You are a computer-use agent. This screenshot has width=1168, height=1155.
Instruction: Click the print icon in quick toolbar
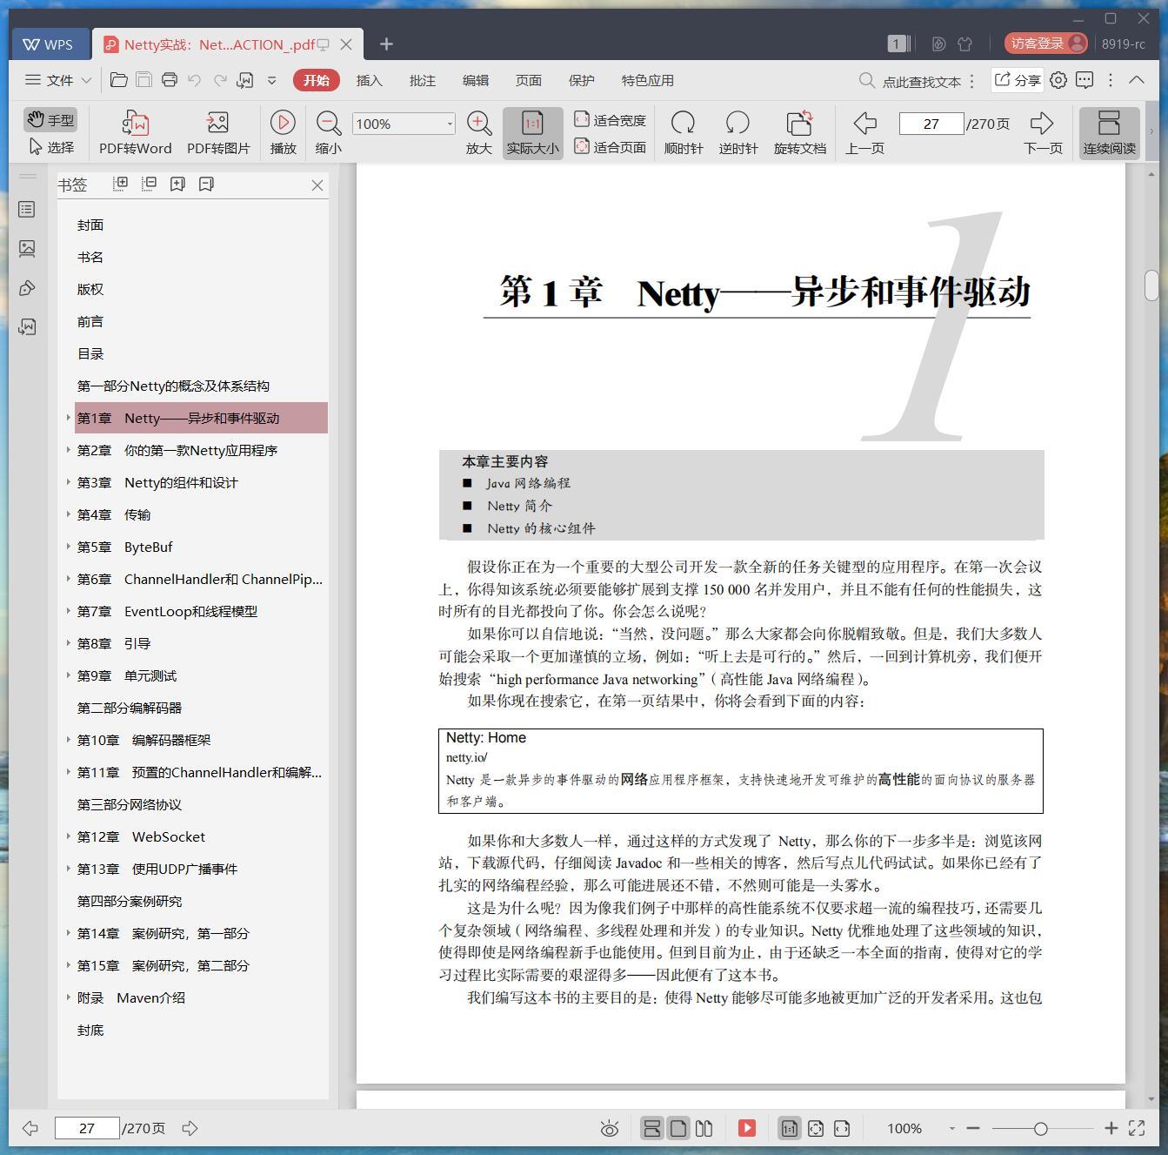170,80
